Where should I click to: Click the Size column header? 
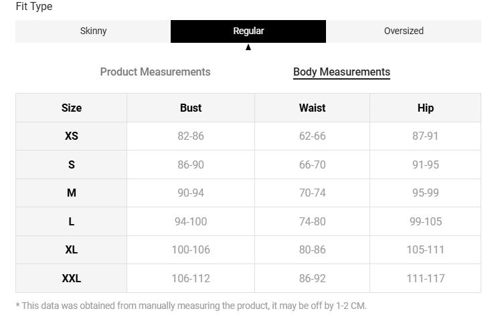(72, 108)
